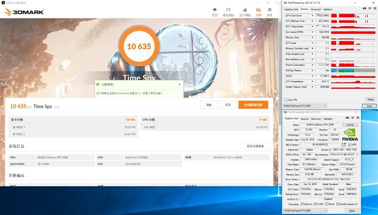This screenshot has width=378, height=215.
Task: Open the PerfCap Reason sensor dropdown
Action: (312, 70)
